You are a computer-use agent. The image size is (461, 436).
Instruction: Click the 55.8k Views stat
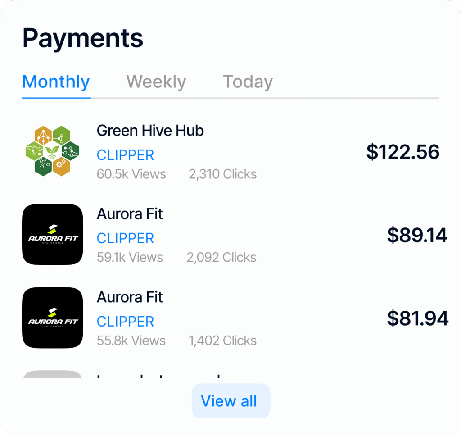point(131,341)
